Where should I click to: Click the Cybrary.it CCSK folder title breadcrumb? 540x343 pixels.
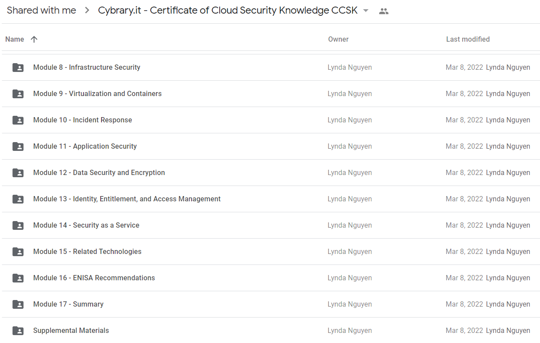click(228, 11)
